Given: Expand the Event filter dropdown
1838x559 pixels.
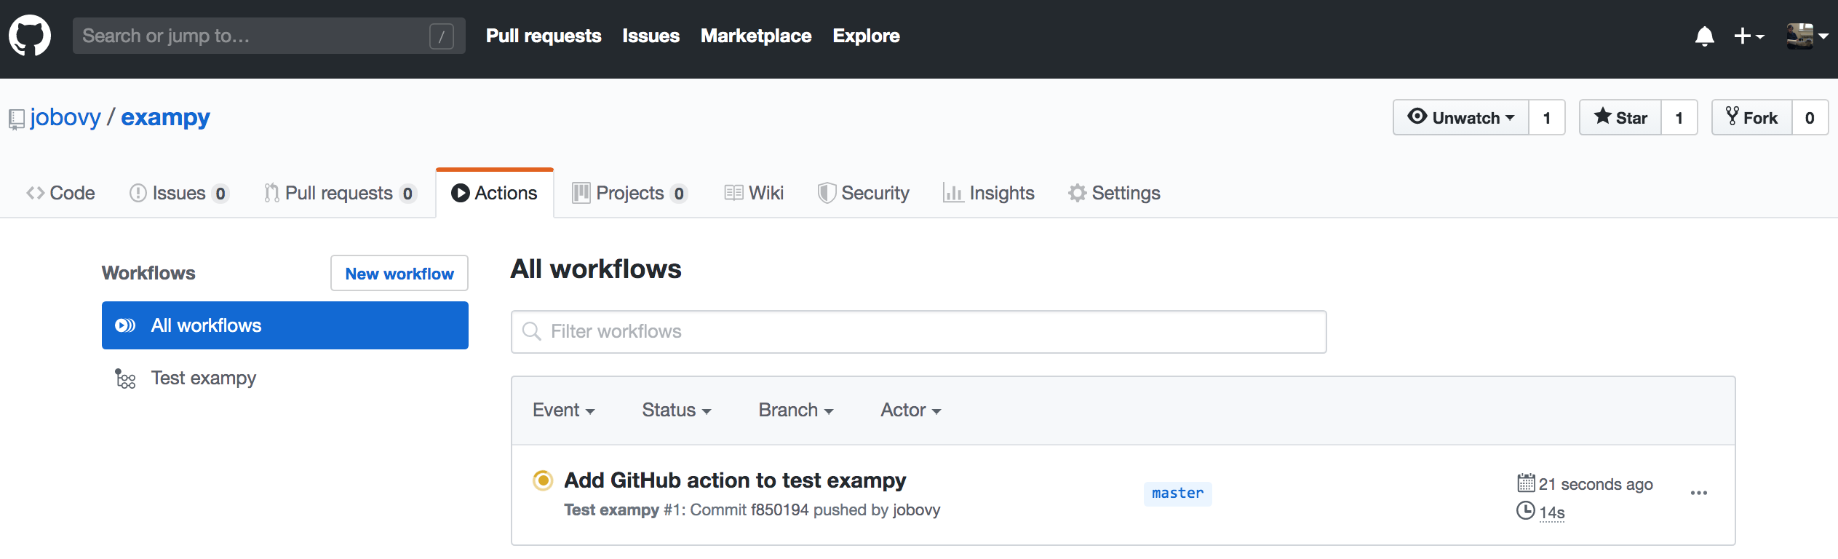Looking at the screenshot, I should (x=564, y=411).
